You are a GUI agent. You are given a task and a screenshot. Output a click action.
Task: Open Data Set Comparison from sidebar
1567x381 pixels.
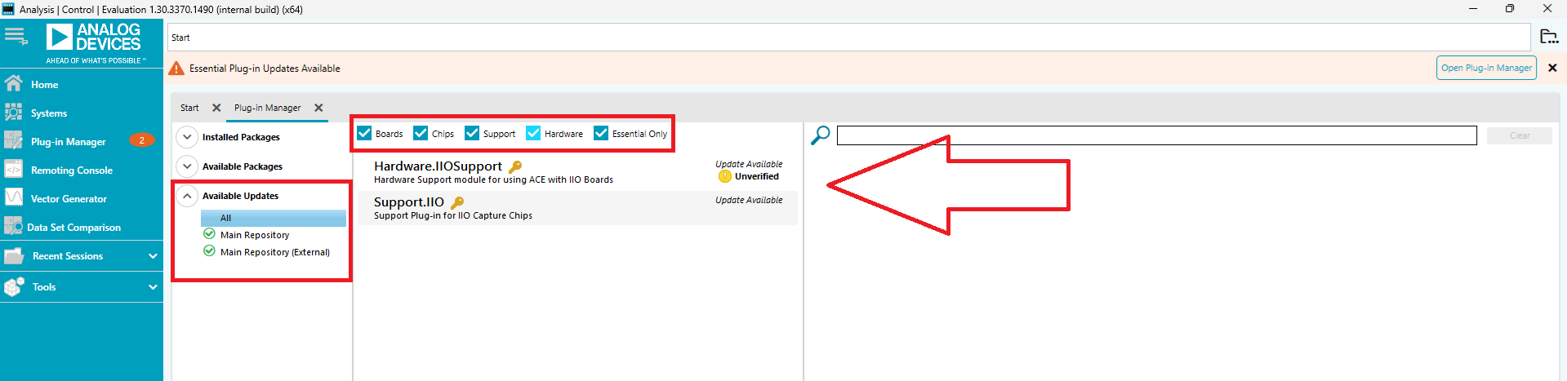tap(73, 228)
